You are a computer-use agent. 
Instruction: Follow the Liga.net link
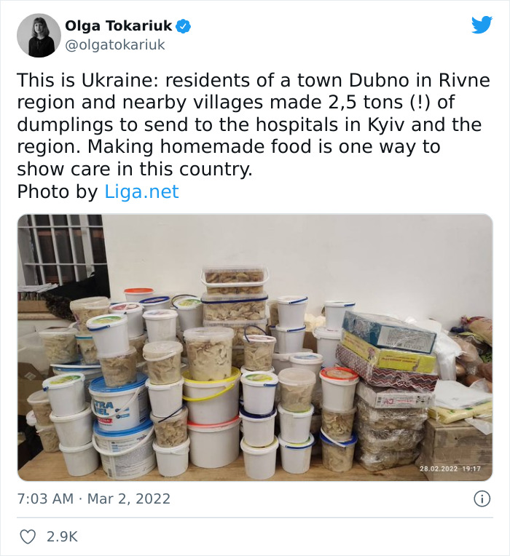141,192
